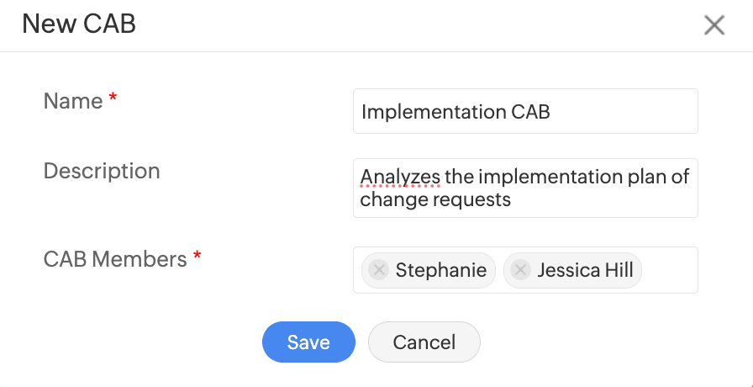This screenshot has width=753, height=387.
Task: Place cursor on 'change requests' text
Action: [435, 200]
